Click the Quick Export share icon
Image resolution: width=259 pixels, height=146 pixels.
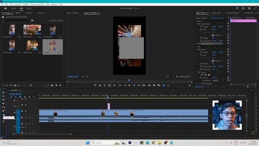tap(243, 8)
